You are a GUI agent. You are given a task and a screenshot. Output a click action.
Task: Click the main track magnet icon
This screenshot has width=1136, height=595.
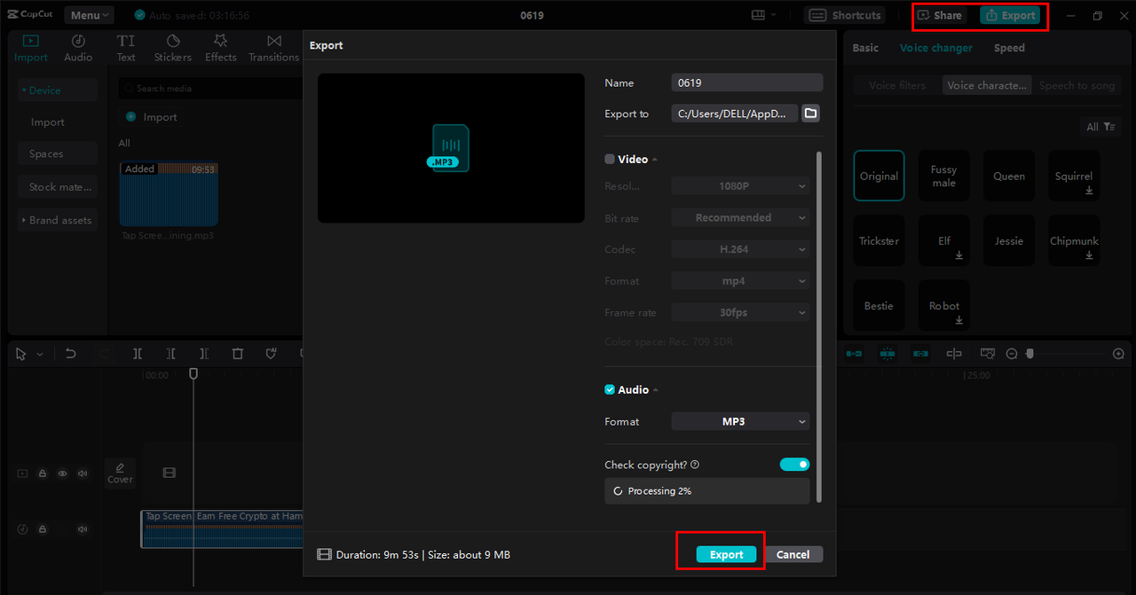click(854, 354)
